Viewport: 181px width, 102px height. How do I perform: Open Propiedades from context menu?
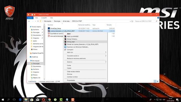point(85,80)
